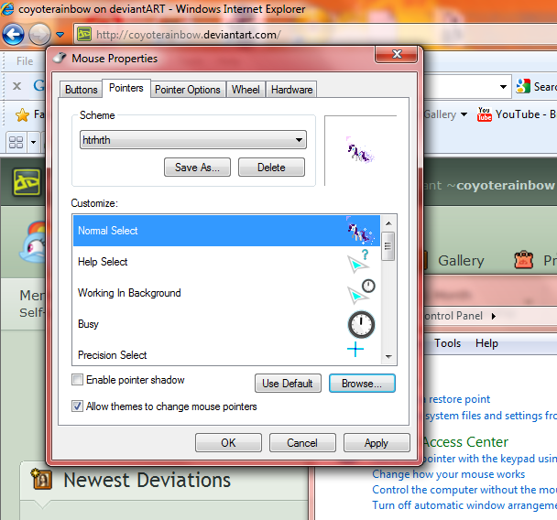The image size is (557, 520).
Task: Click the restore point link
Action: coord(459,399)
